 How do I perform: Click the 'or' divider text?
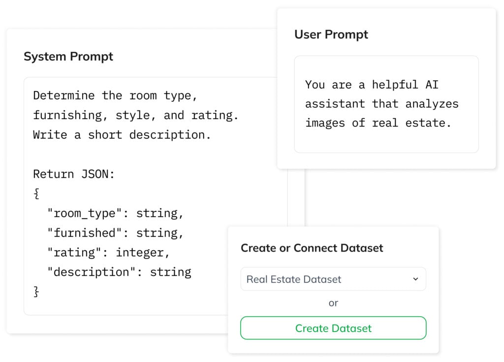tap(333, 303)
